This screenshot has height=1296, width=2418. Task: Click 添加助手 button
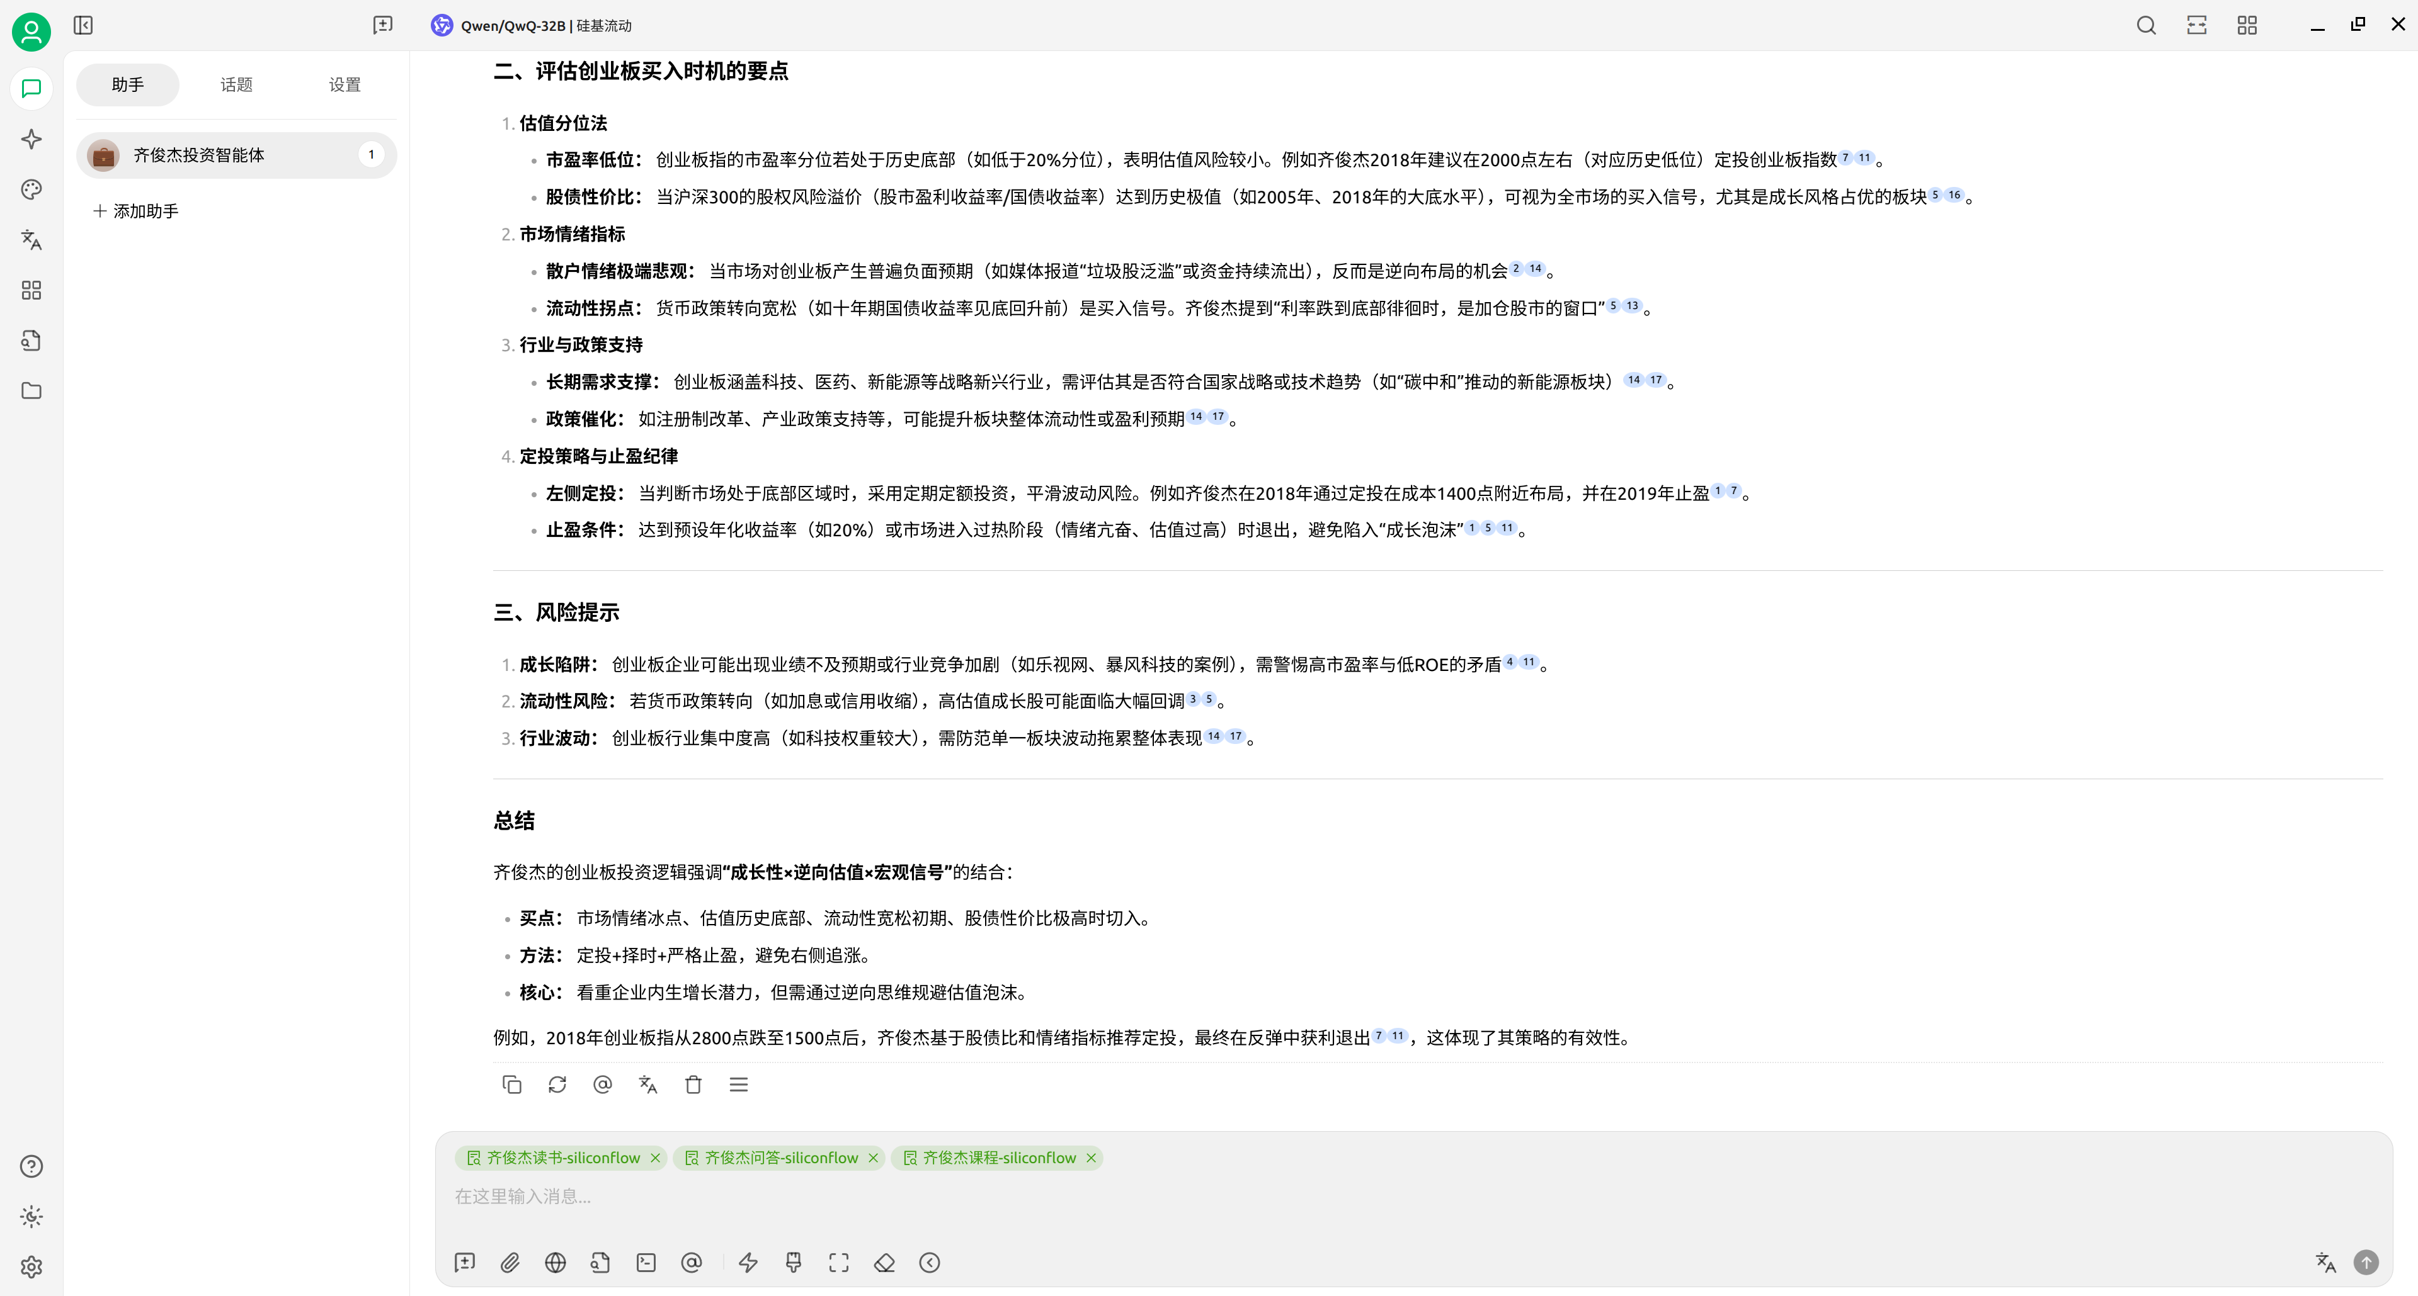pyautogui.click(x=136, y=211)
